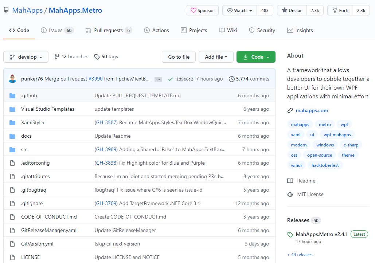Click punker76's avatar image
The image size is (375, 263).
[x=12, y=79]
